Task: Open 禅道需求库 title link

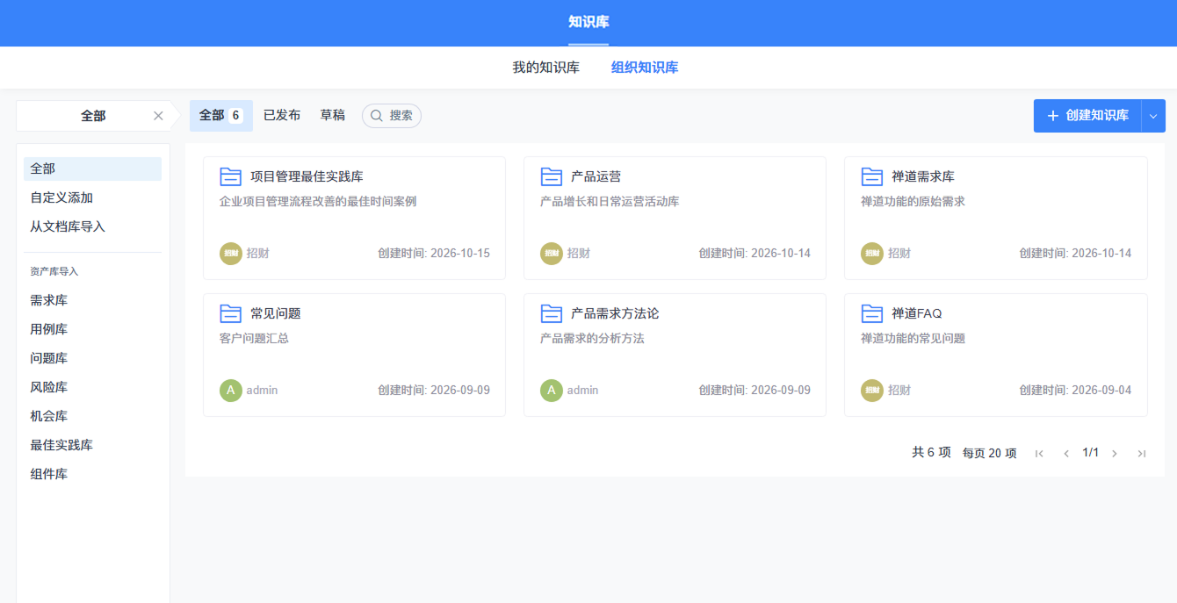Action: (923, 176)
